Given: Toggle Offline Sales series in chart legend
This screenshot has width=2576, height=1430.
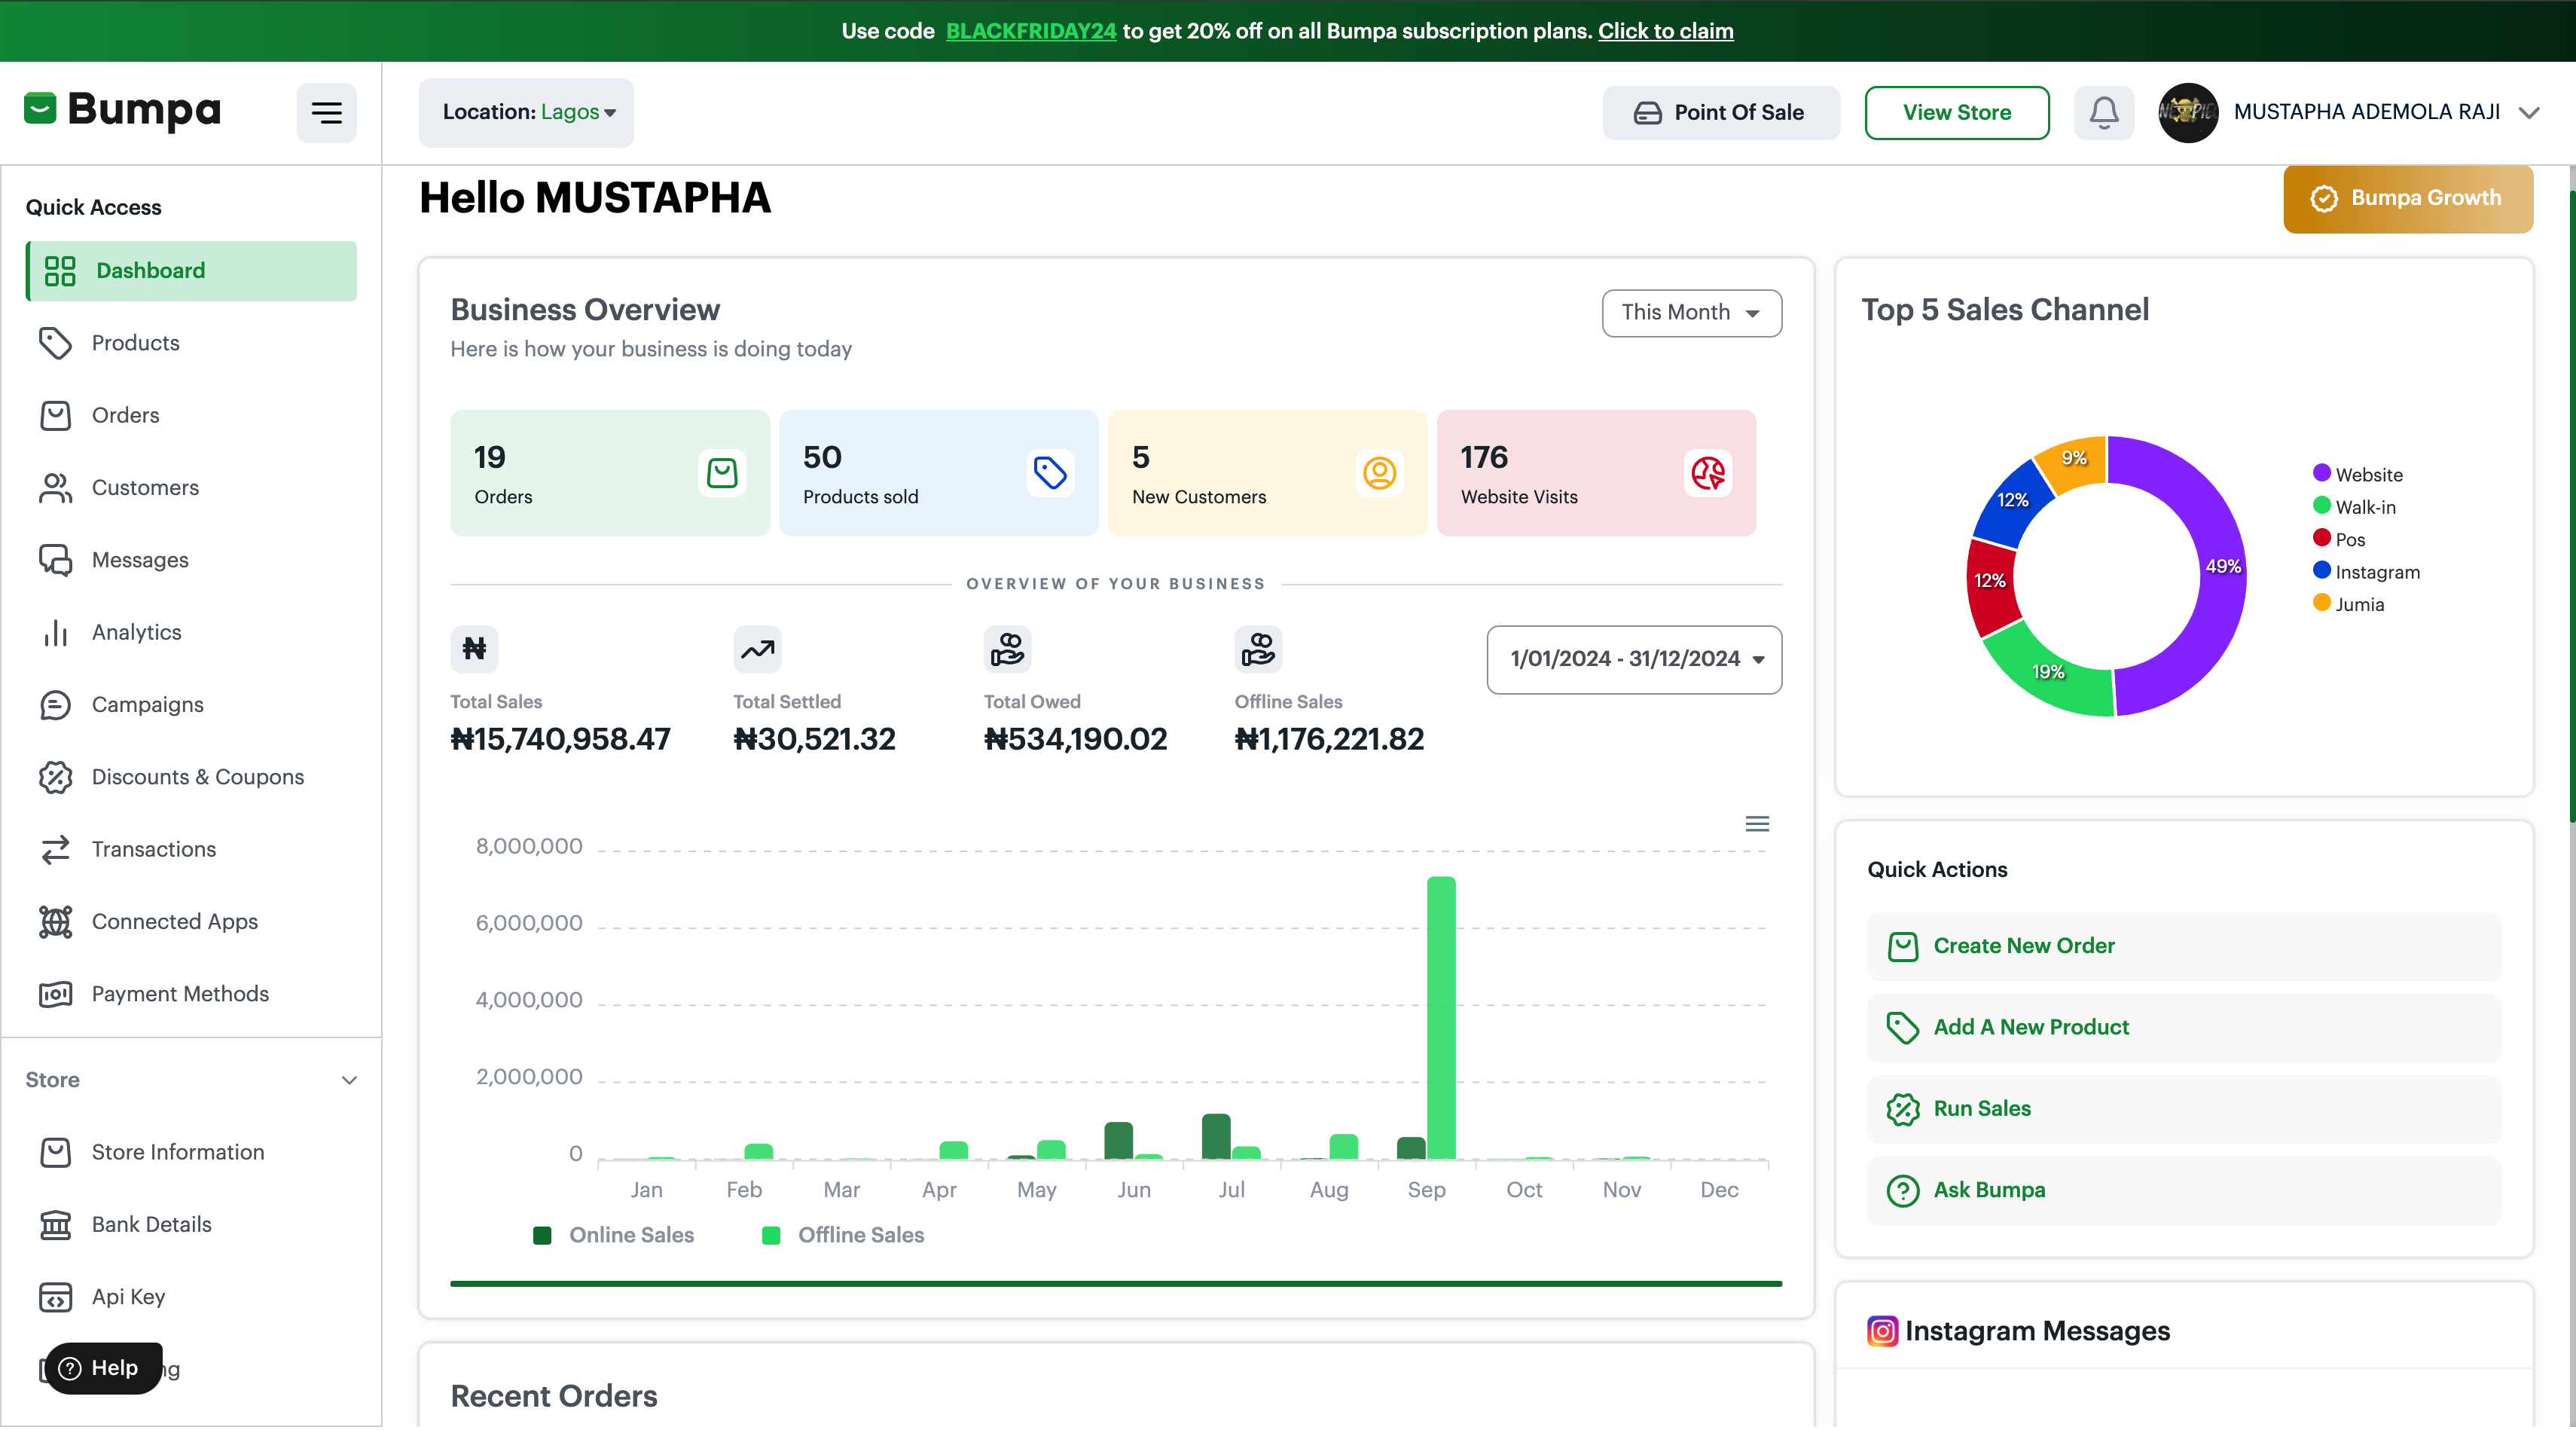Looking at the screenshot, I should tap(843, 1235).
